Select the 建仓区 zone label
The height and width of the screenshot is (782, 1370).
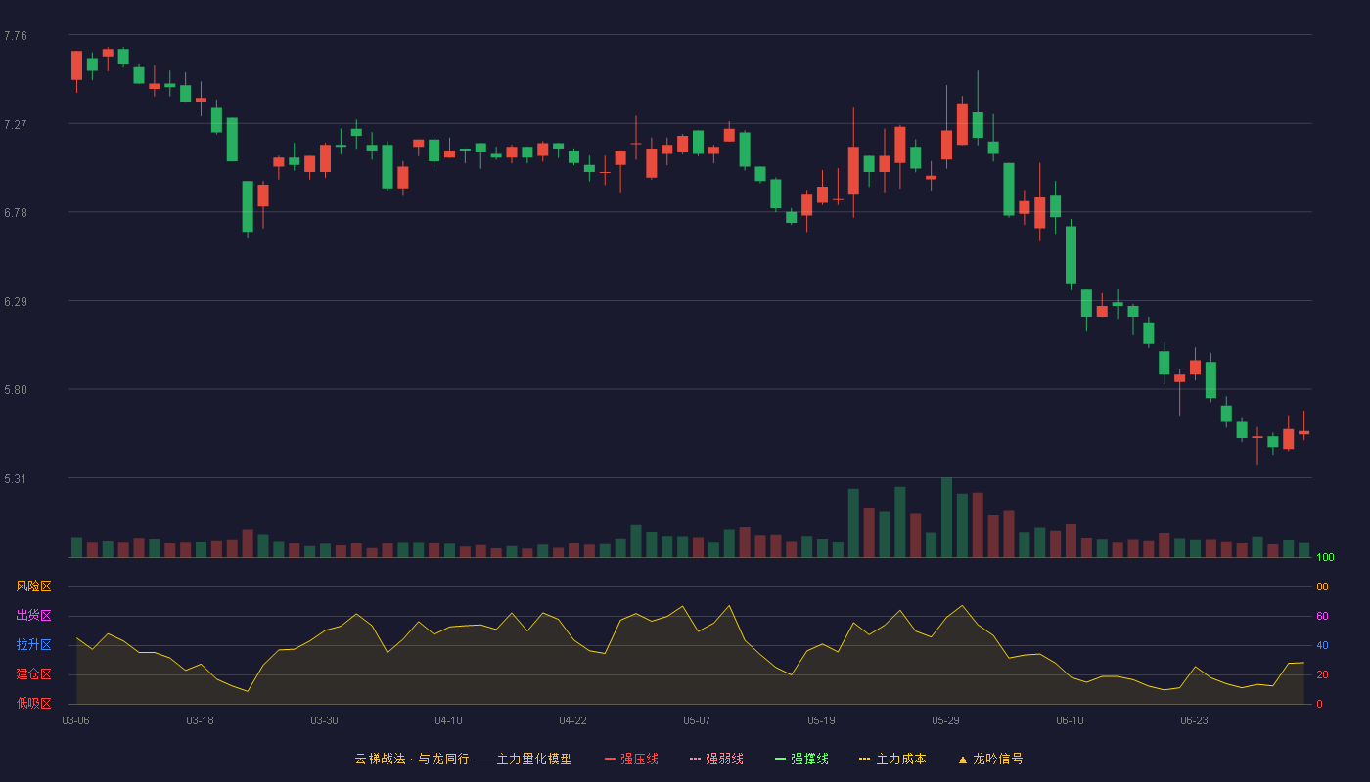coord(33,674)
